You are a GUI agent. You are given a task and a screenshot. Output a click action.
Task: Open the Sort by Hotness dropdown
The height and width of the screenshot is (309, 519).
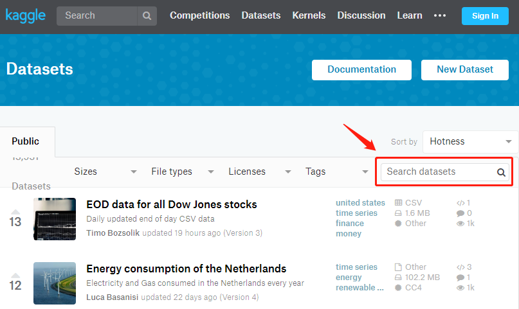click(x=470, y=141)
